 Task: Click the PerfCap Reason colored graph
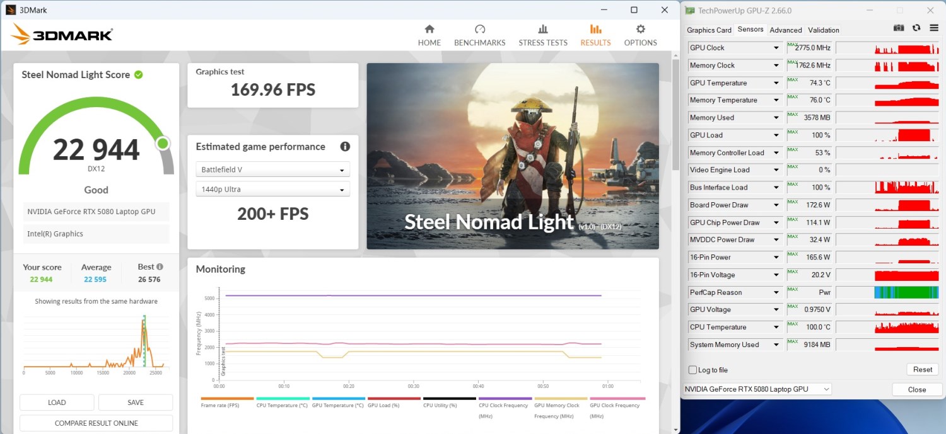906,292
